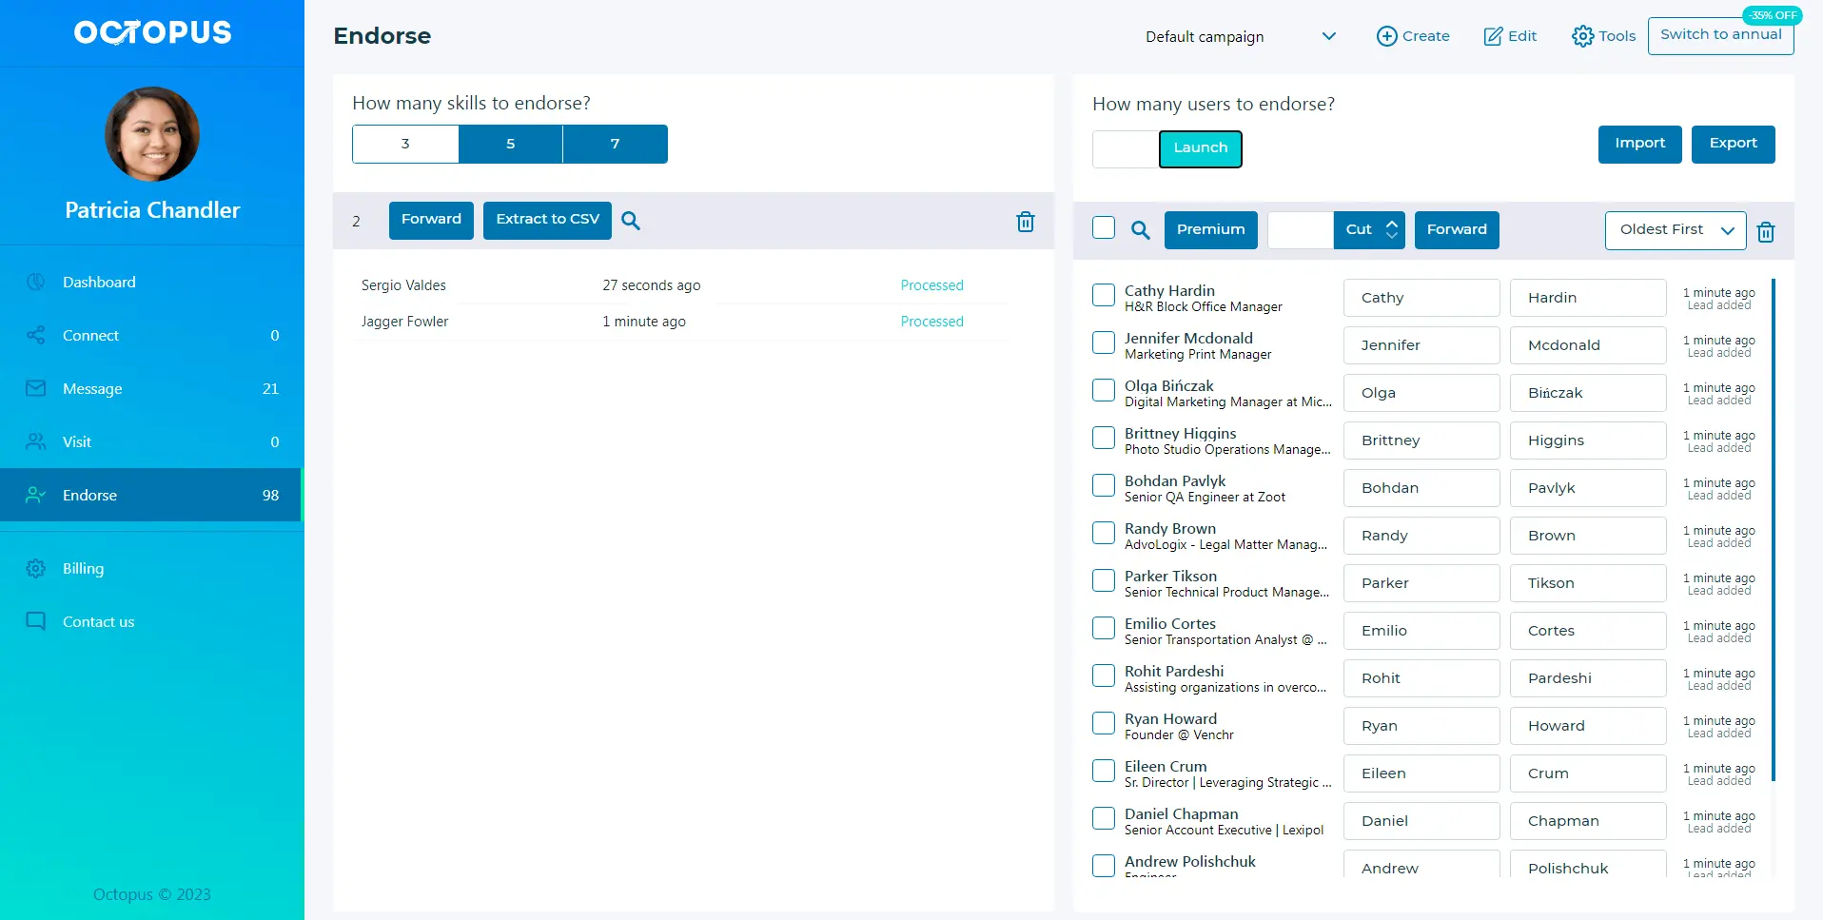Select all users with the top checkbox

tap(1103, 227)
